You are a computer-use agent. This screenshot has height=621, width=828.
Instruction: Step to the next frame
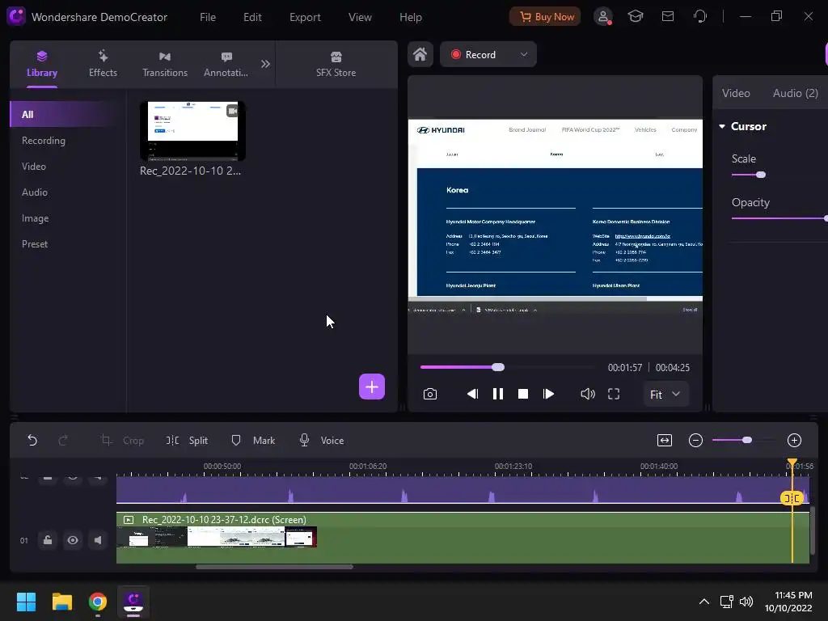548,394
